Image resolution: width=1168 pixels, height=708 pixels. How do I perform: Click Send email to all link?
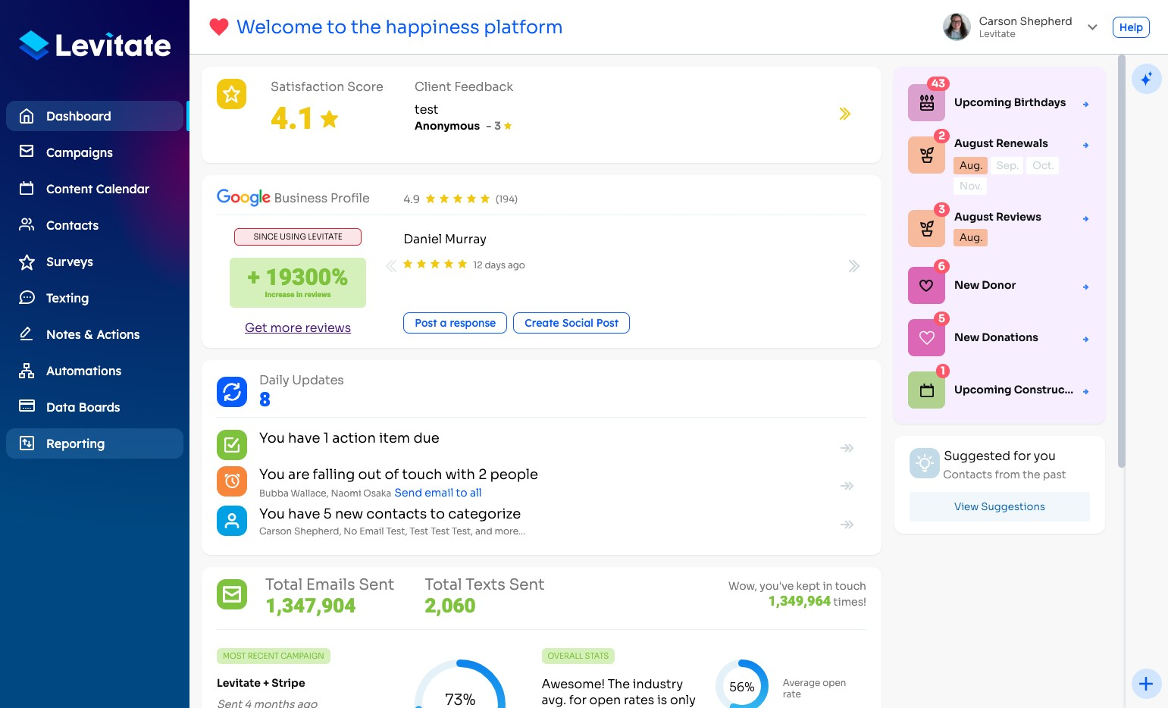438,493
